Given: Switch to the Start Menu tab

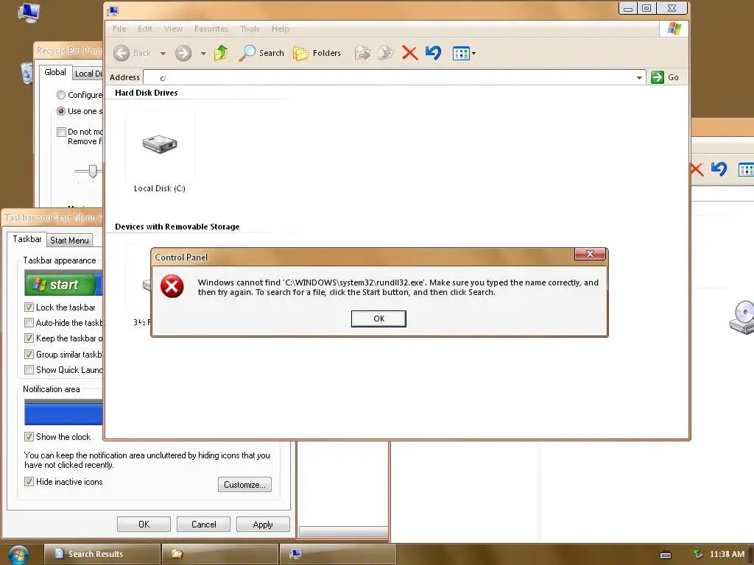Looking at the screenshot, I should click(69, 241).
